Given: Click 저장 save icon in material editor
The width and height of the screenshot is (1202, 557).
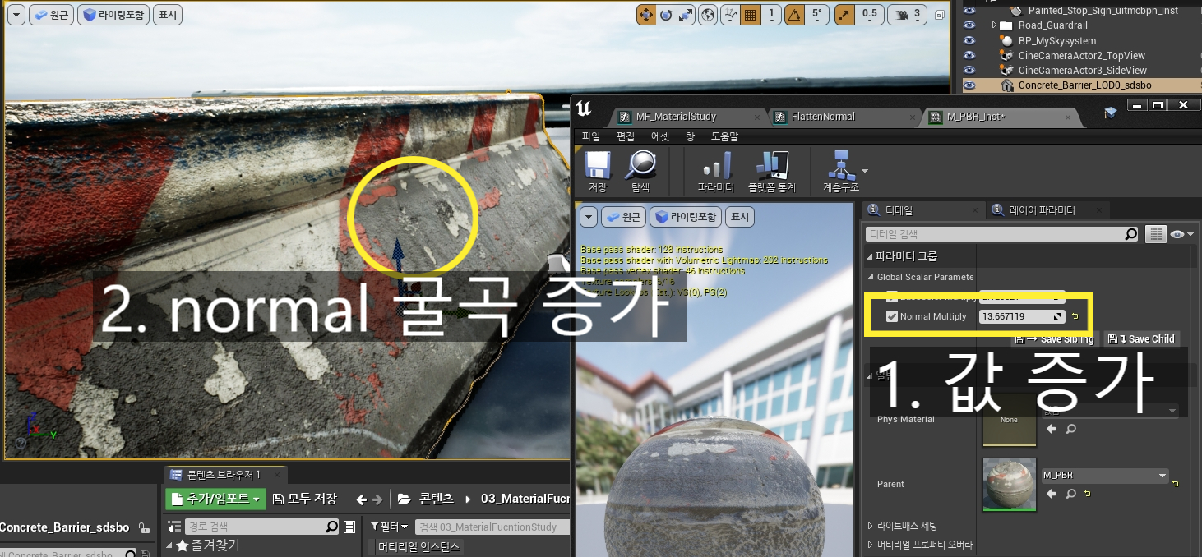Looking at the screenshot, I should [598, 172].
